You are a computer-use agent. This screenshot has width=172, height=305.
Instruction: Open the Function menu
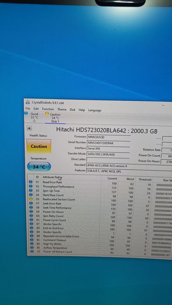point(48,109)
